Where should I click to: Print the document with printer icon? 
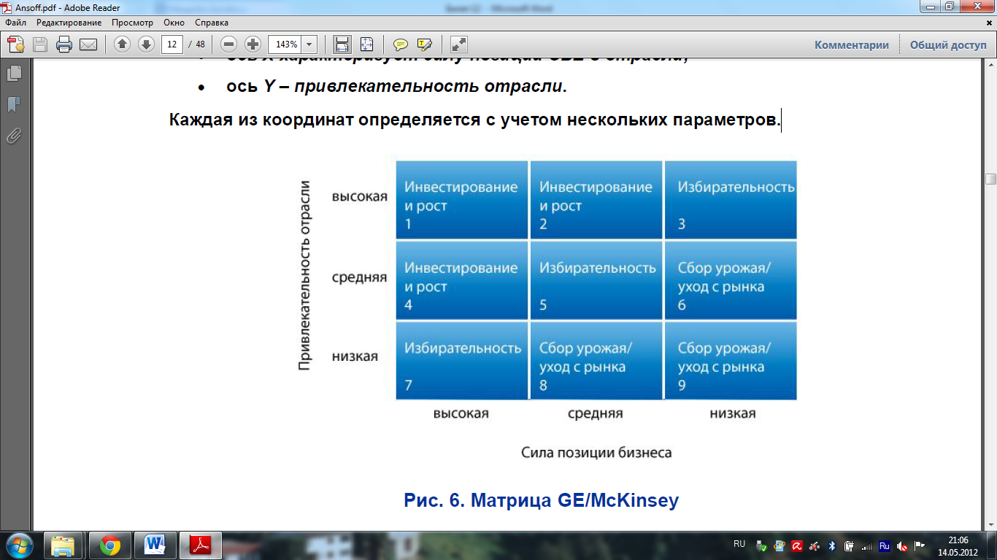[x=64, y=44]
